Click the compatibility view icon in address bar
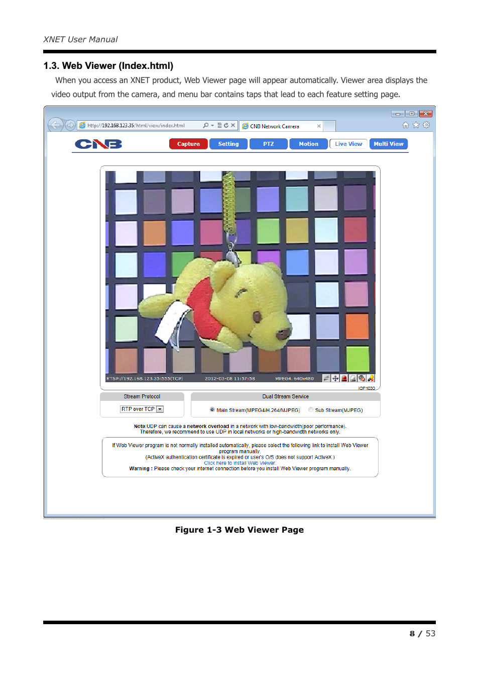Image resolution: width=479 pixels, height=679 pixels. pyautogui.click(x=219, y=126)
